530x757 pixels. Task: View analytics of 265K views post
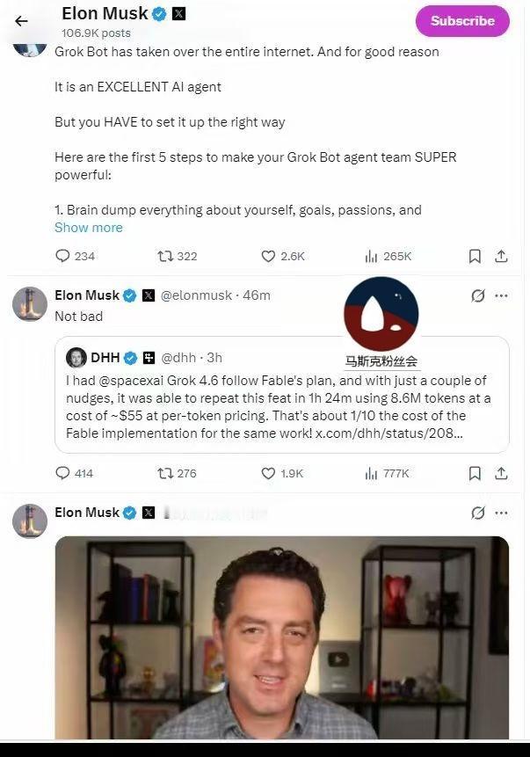pyautogui.click(x=388, y=256)
